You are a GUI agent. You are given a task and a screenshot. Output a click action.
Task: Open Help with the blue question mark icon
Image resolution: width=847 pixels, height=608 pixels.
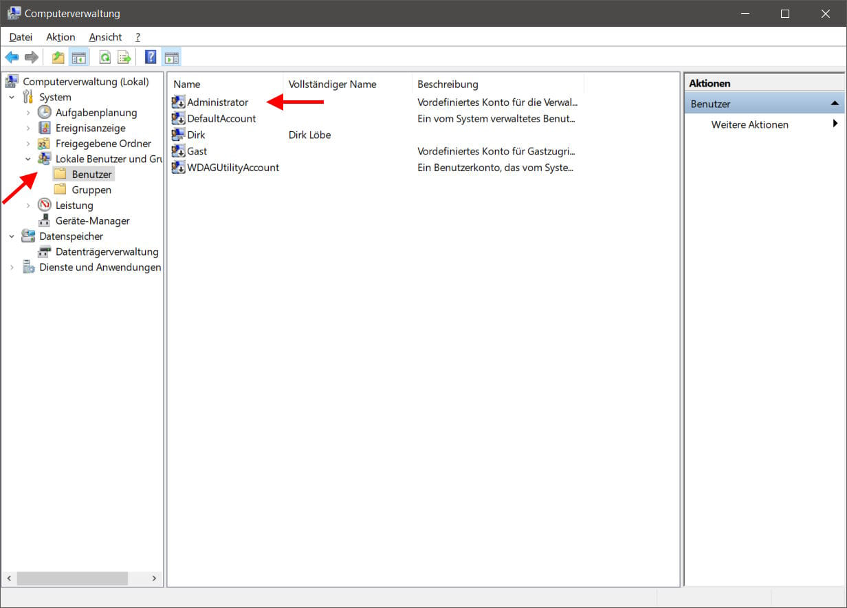pyautogui.click(x=151, y=57)
